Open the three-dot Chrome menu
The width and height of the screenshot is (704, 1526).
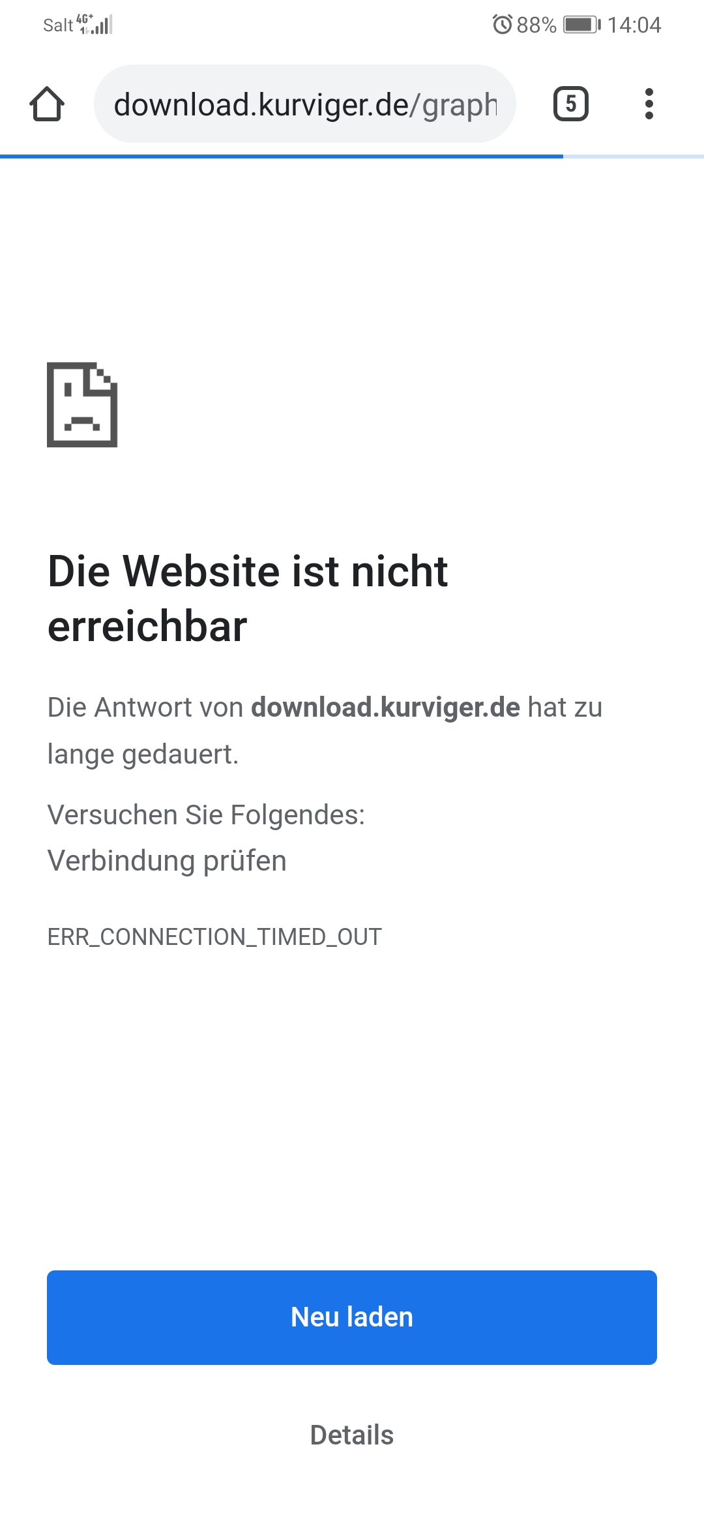649,104
